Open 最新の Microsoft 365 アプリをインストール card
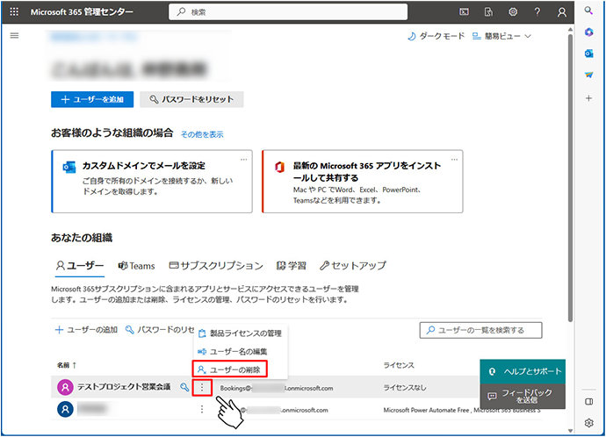606x437 pixels. (x=363, y=182)
